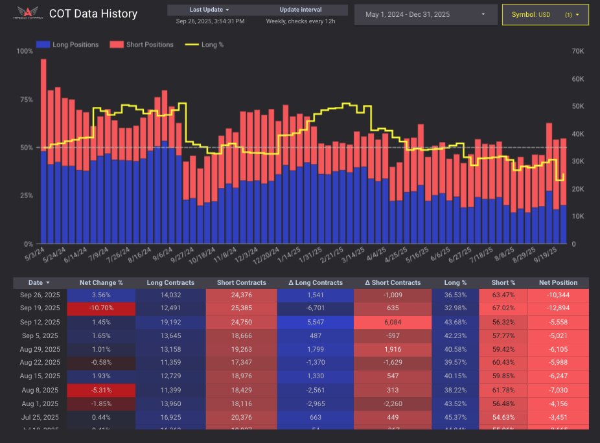600x443 pixels.
Task: Click the -2,965 delta long cell
Action: [316, 403]
